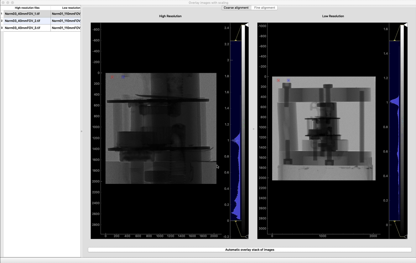Click red marker in High Resolution image
416x263 pixels.
point(112,77)
